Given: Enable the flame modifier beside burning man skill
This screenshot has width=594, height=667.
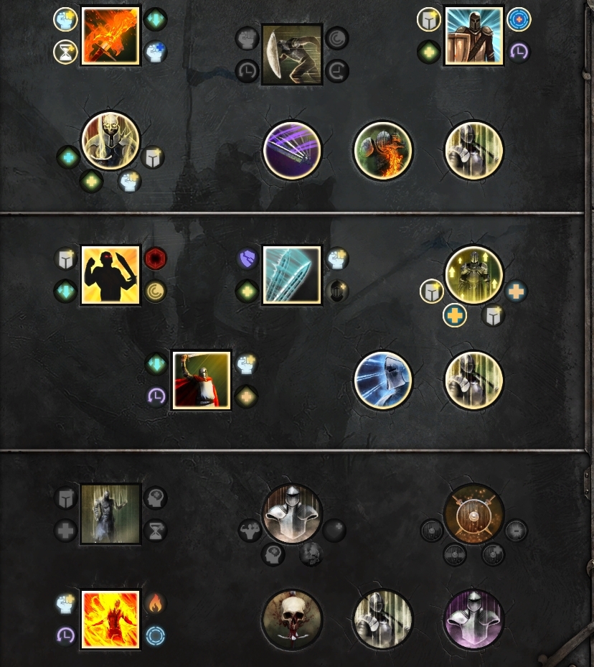Looking at the screenshot, I should pos(155,603).
